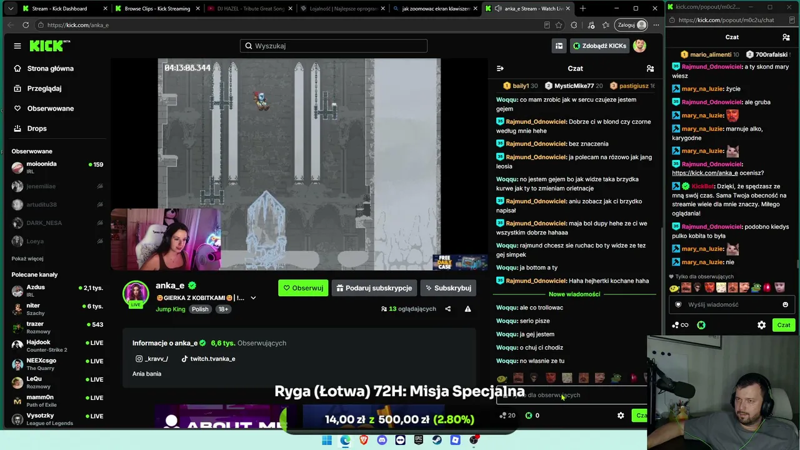Image resolution: width=800 pixels, height=450 pixels.
Task: Click the report warning triangle icon
Action: click(x=467, y=309)
